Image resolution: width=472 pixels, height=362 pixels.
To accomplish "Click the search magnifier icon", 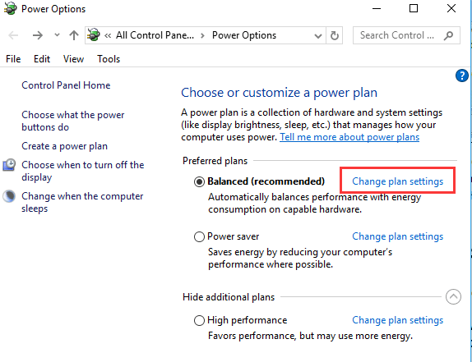I will tap(448, 35).
